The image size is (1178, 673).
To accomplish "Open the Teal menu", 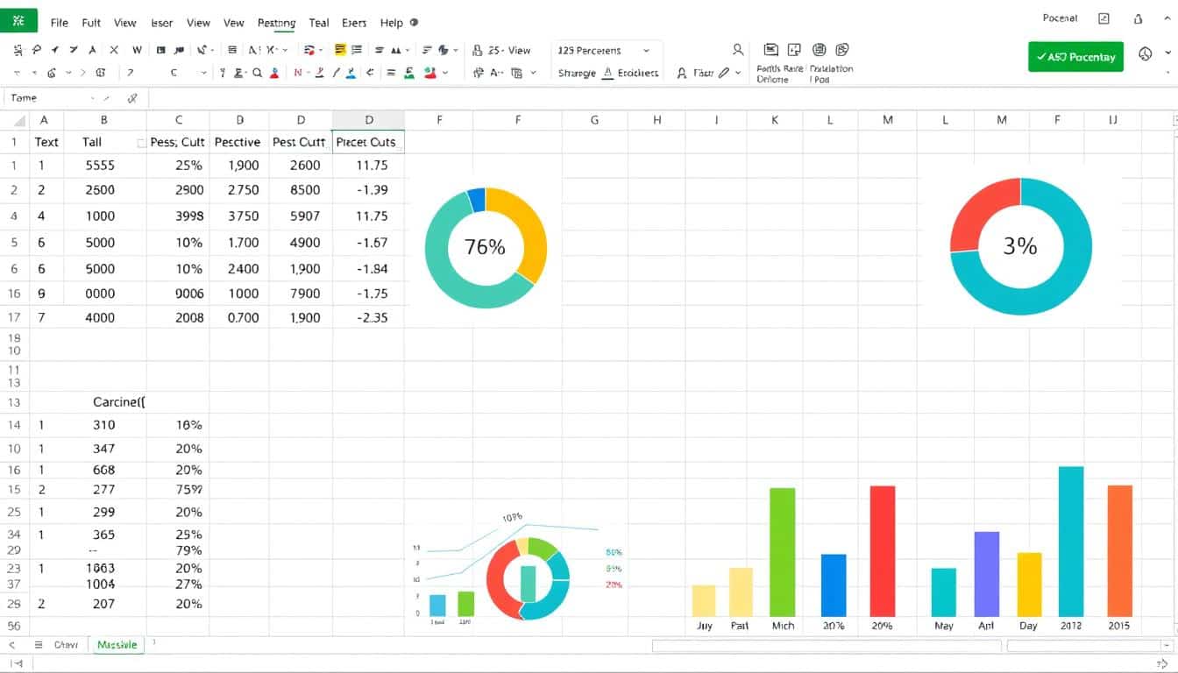I will (x=319, y=23).
